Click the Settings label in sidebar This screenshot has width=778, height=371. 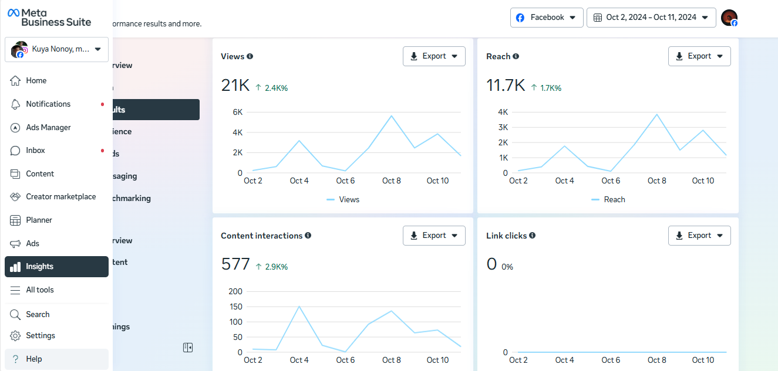tap(41, 336)
